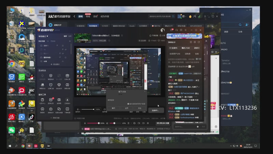
Task: Click the settings icon in 弹幕助手 header
Action: point(195,42)
